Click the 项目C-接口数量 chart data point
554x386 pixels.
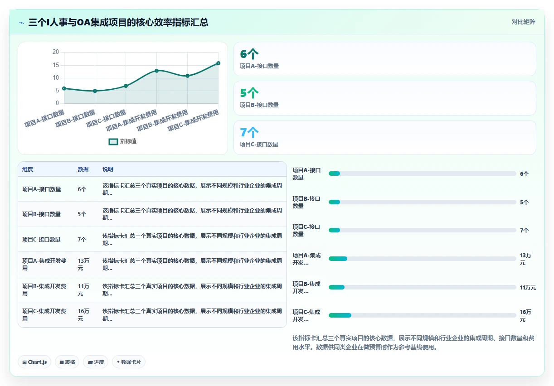(x=126, y=86)
